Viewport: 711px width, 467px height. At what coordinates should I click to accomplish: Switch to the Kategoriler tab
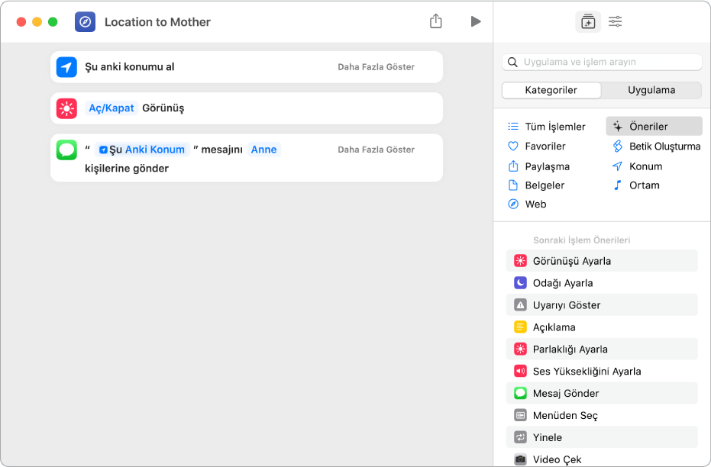[551, 90]
